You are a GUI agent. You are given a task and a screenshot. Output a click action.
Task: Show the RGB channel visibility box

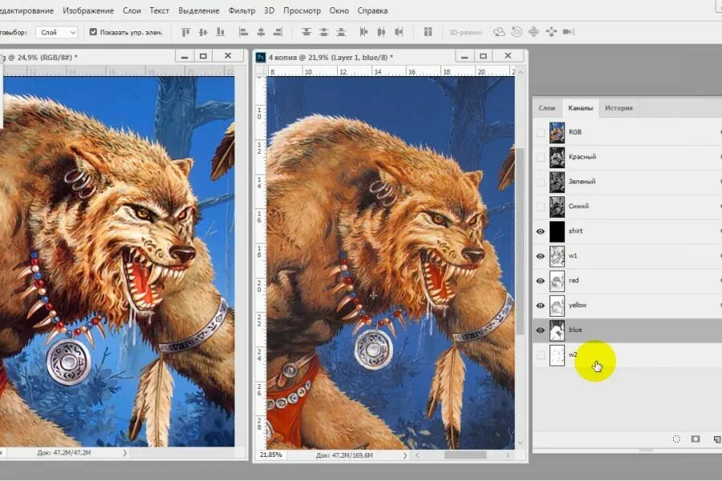541,132
